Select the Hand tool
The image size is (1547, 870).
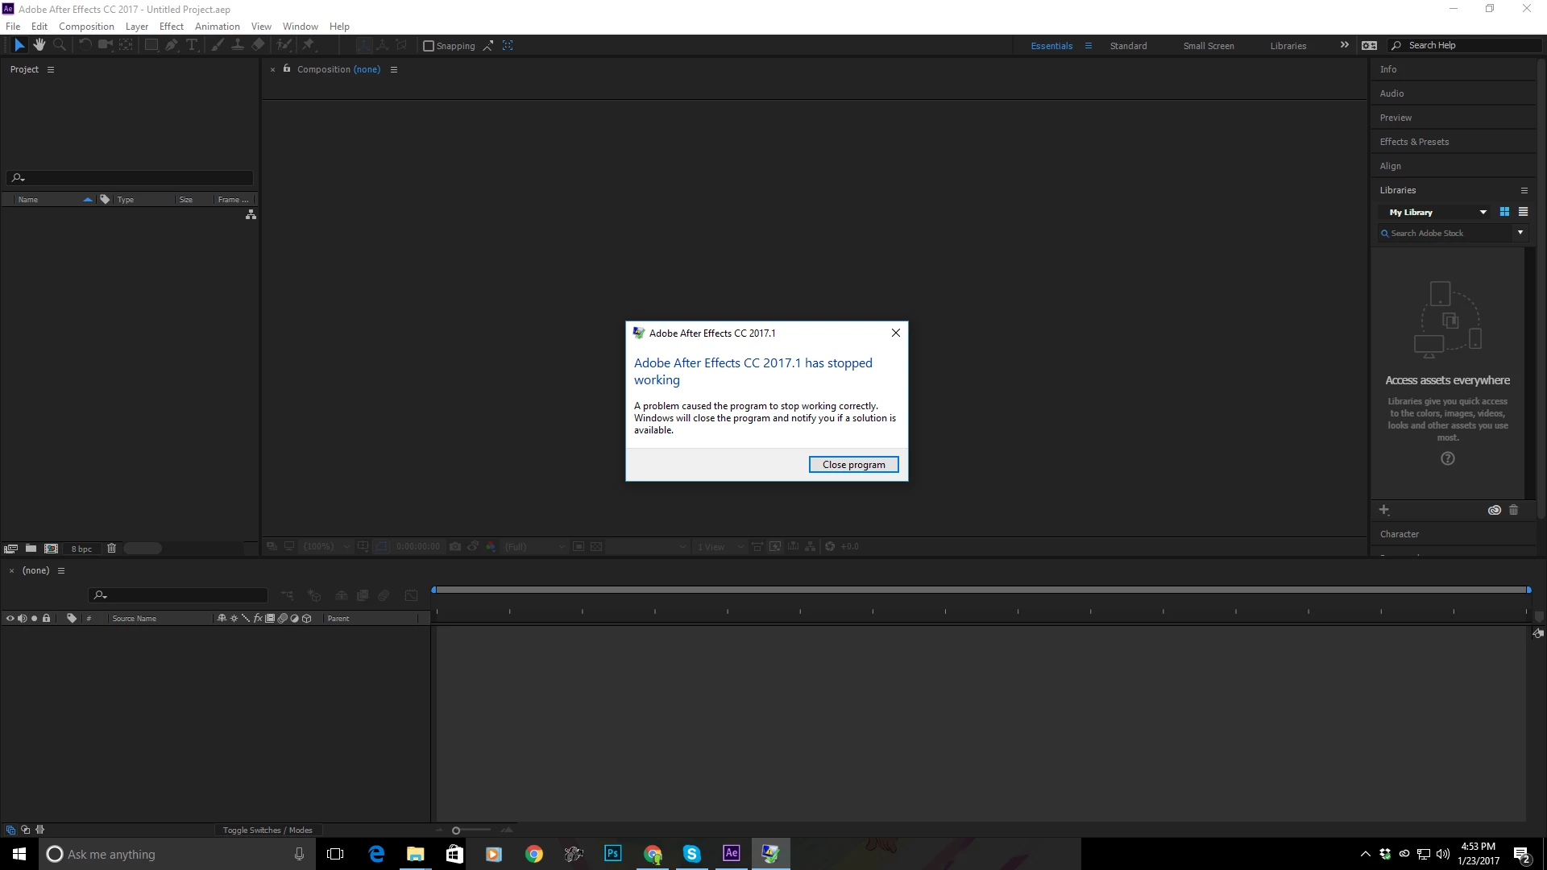[39, 45]
